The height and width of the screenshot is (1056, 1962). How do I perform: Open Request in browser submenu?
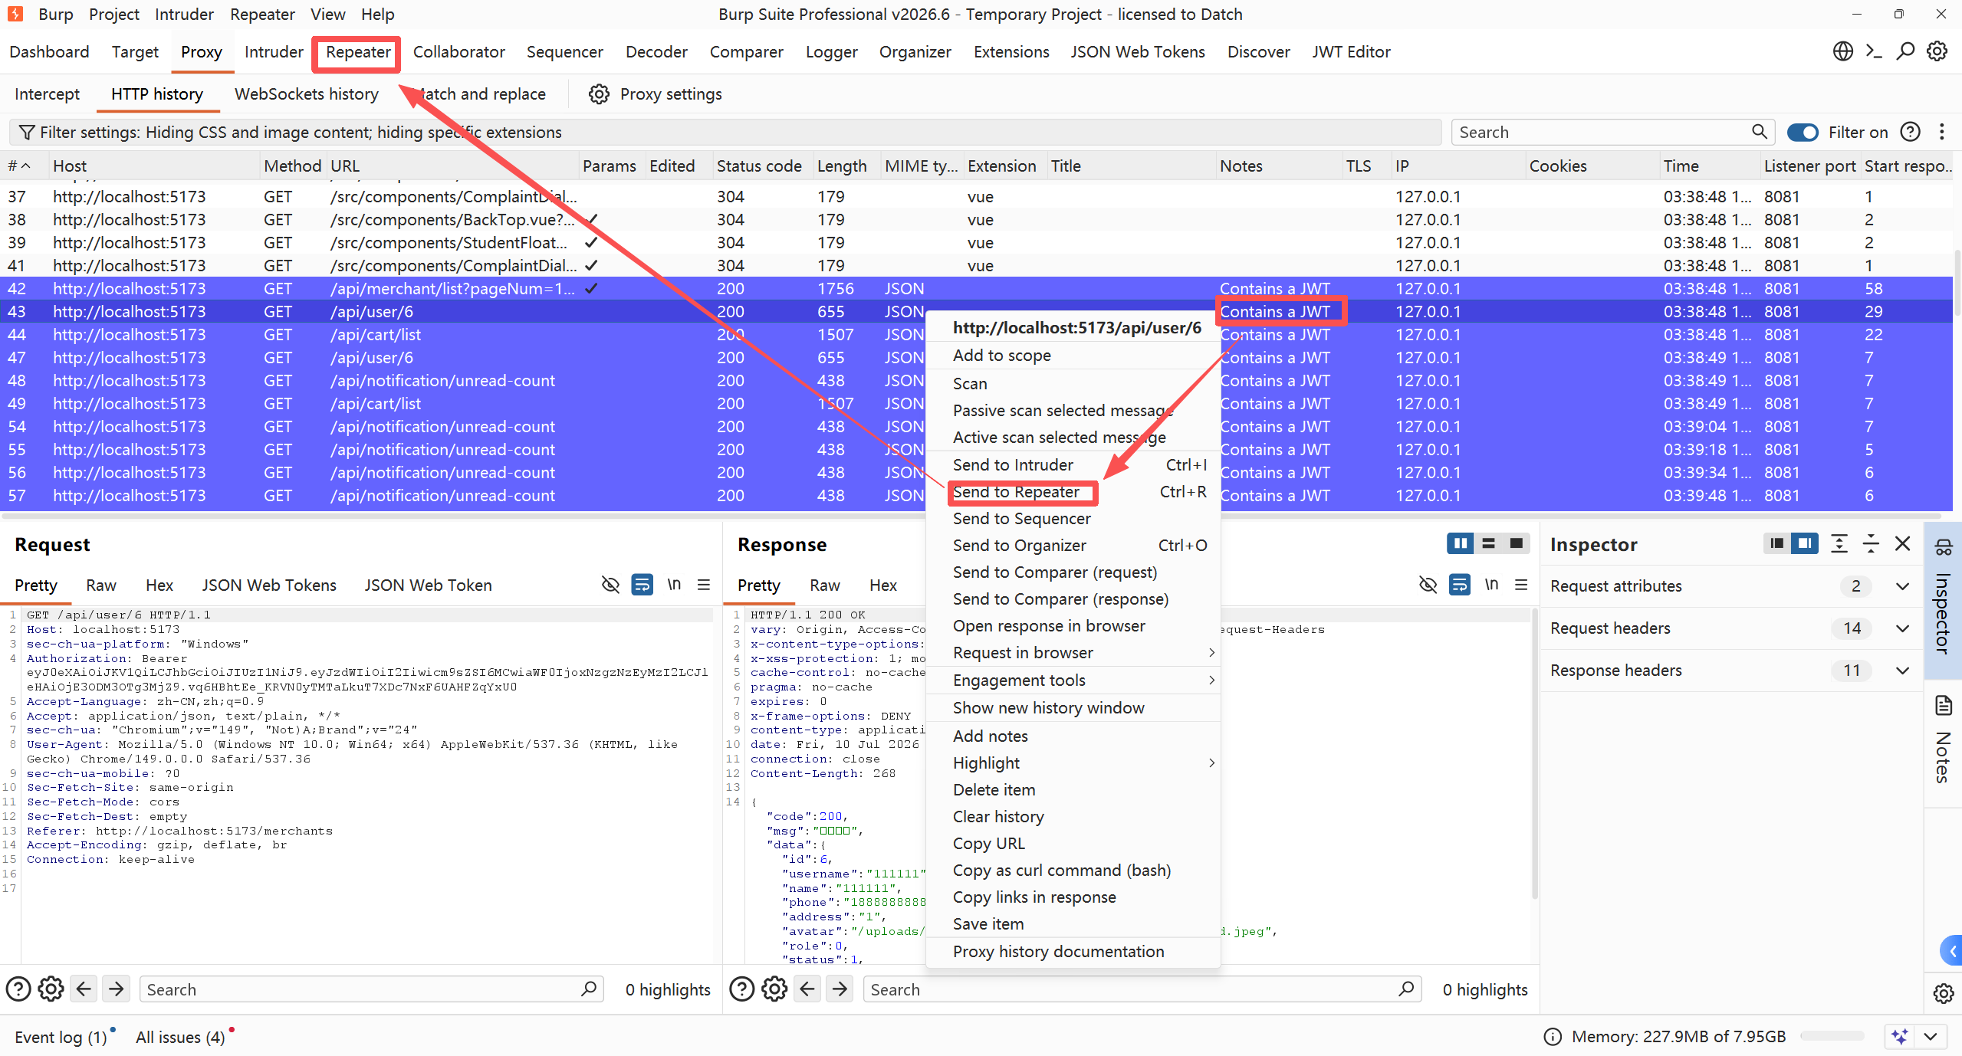[1073, 653]
